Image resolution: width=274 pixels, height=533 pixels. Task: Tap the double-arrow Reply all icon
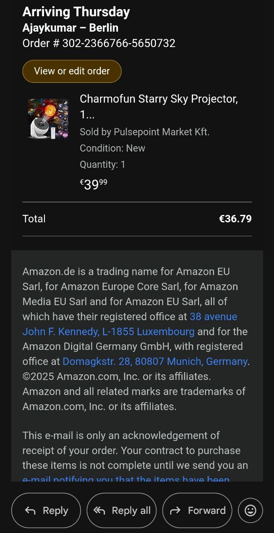click(99, 511)
